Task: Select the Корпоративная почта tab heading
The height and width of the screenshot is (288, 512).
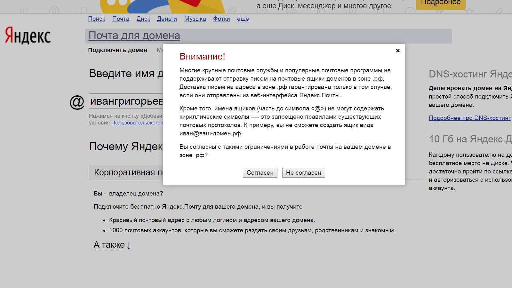Action: click(x=126, y=172)
